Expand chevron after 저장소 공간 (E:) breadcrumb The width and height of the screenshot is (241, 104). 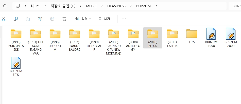tap(81, 6)
